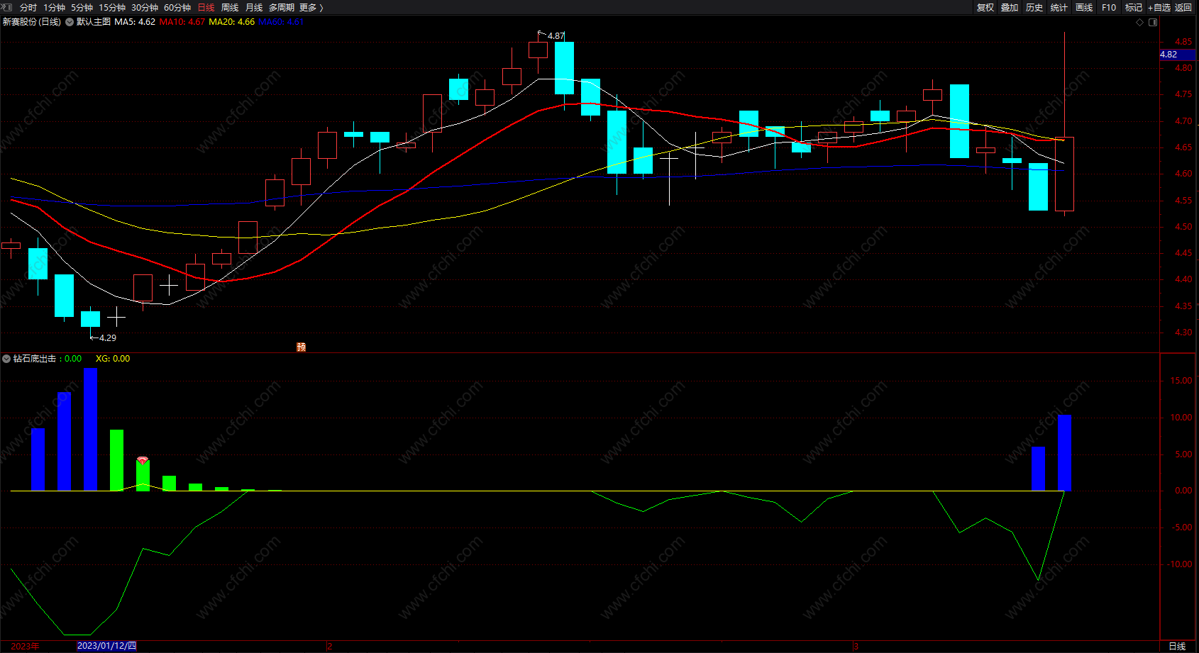Click the 4.30 price axis label
Screen dimensions: 1199x653
coord(1183,333)
